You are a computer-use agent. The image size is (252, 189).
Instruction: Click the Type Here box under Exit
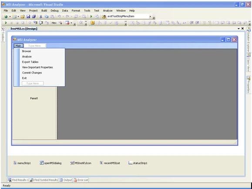pyautogui.click(x=33, y=83)
